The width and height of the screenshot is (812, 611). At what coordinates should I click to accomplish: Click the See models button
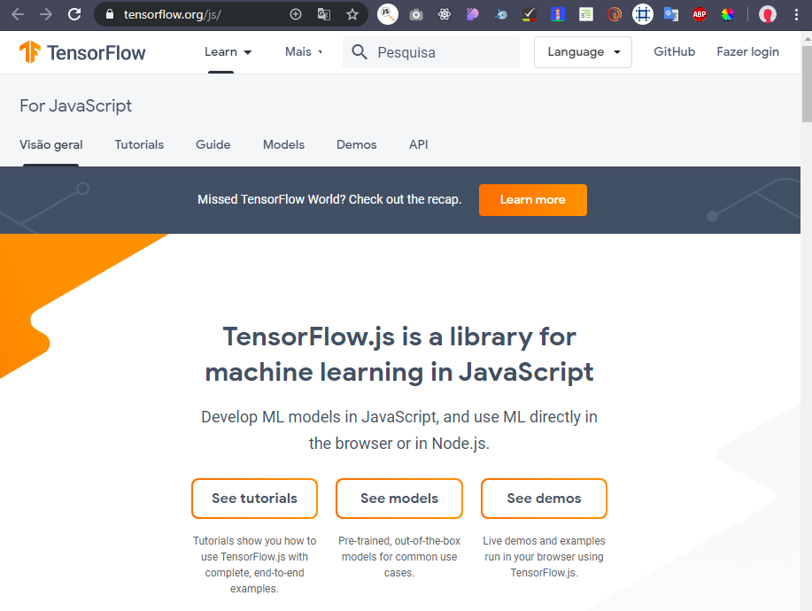coord(399,499)
